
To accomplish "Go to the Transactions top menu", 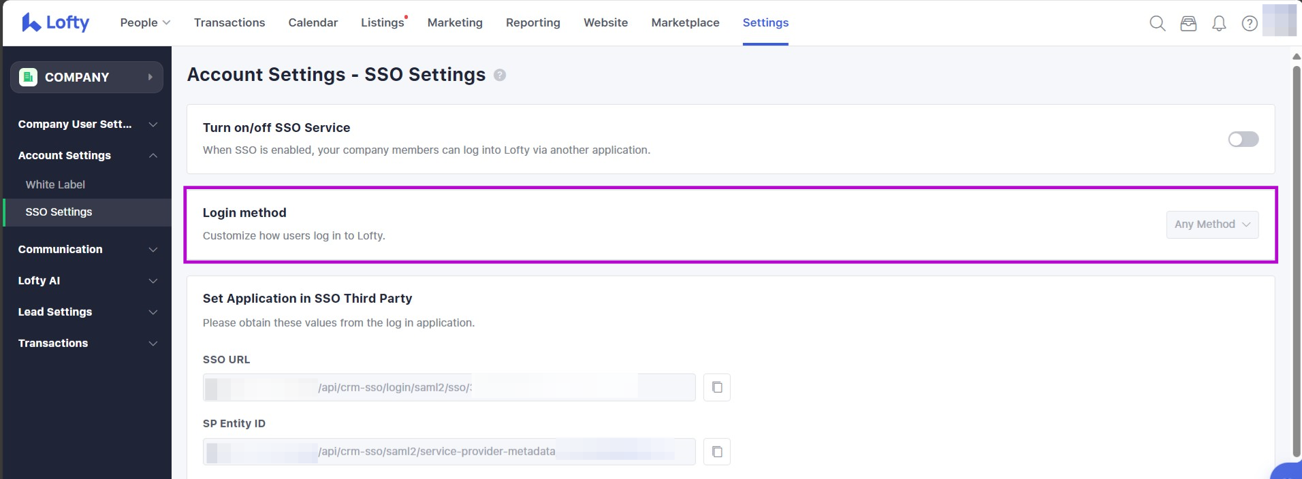I will pyautogui.click(x=229, y=22).
